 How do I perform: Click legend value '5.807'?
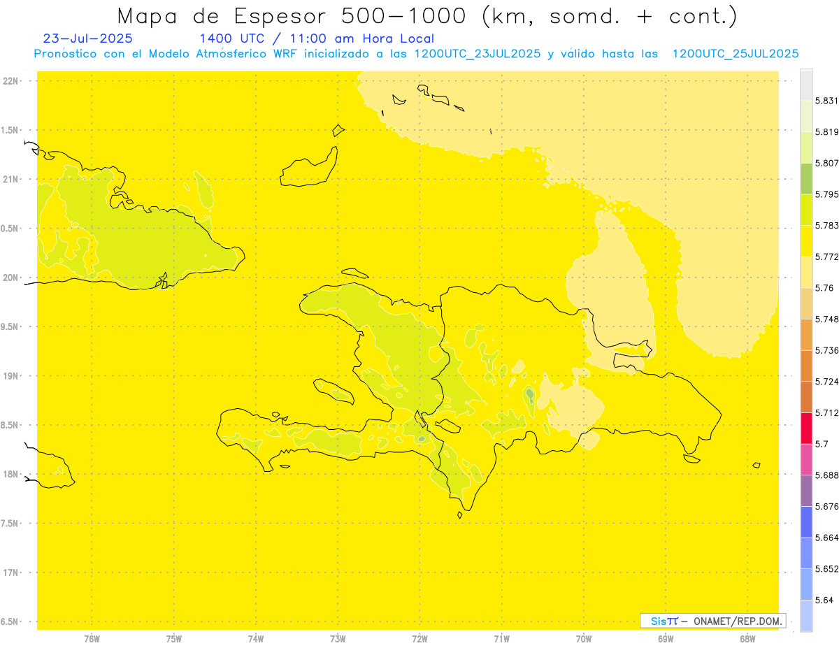(827, 163)
